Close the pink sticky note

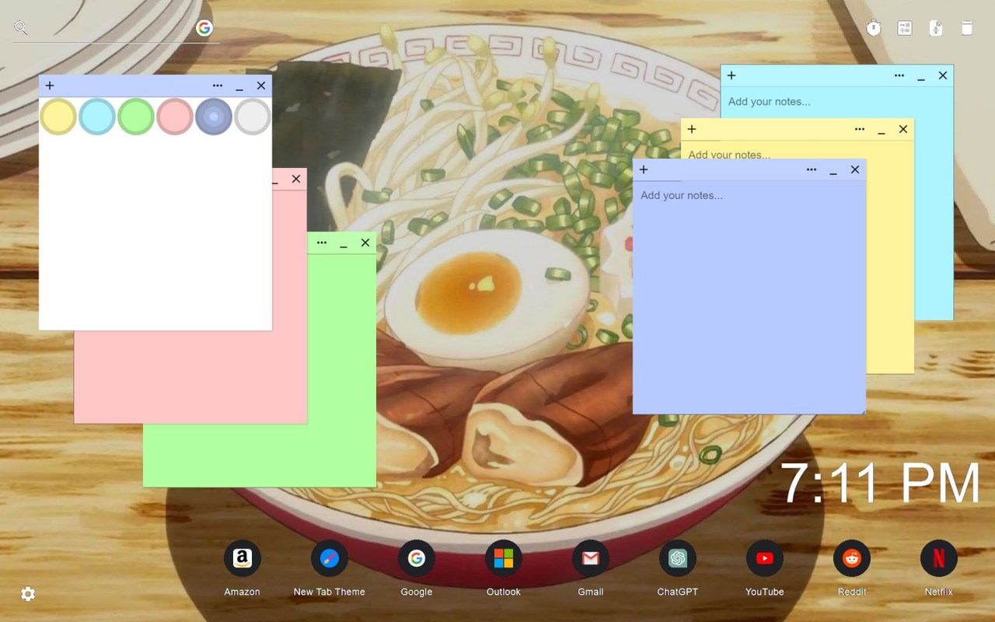296,179
